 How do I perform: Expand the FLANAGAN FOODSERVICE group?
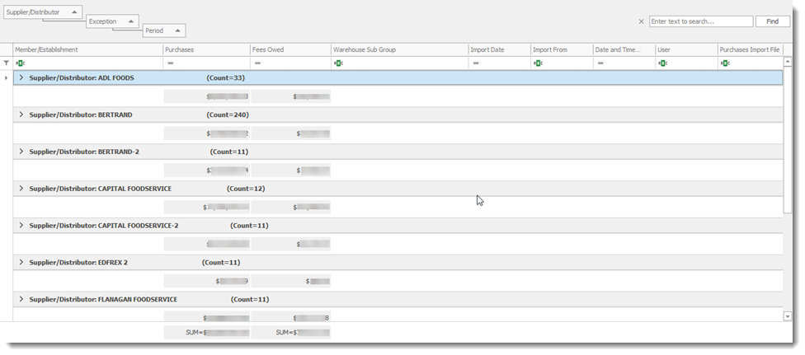[x=21, y=300]
